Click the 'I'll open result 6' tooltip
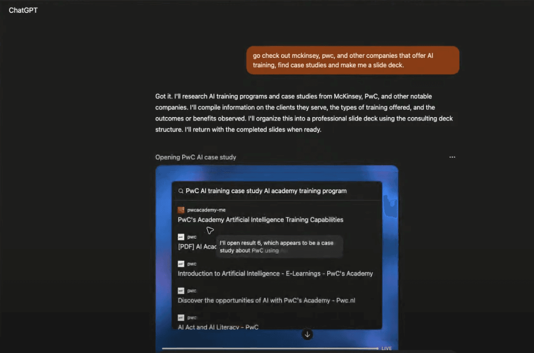 coord(279,246)
